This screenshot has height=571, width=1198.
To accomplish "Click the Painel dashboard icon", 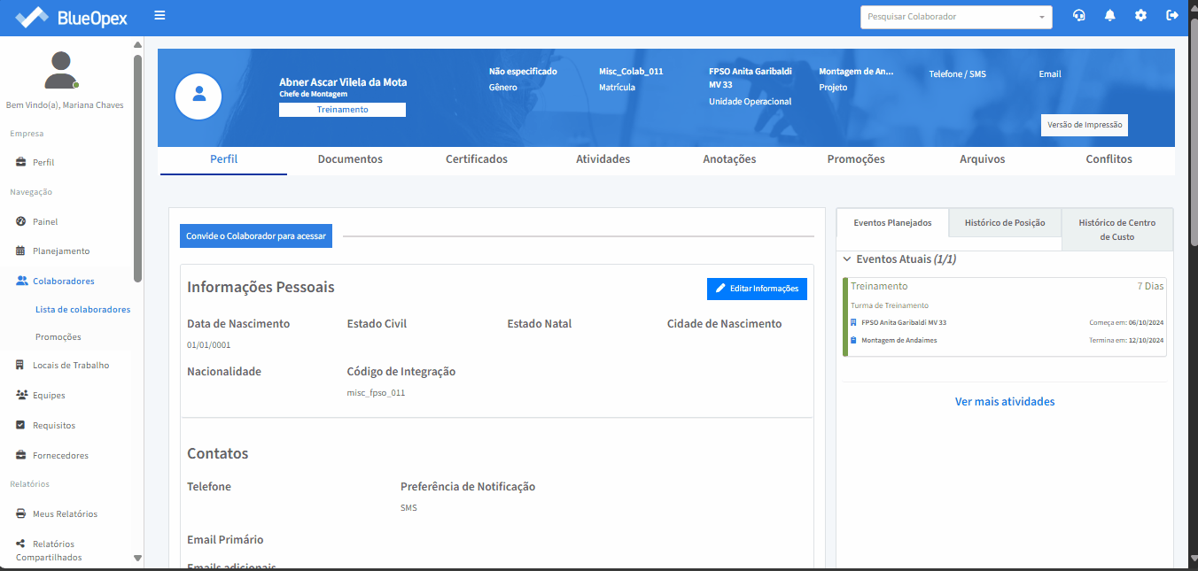I will click(x=21, y=221).
